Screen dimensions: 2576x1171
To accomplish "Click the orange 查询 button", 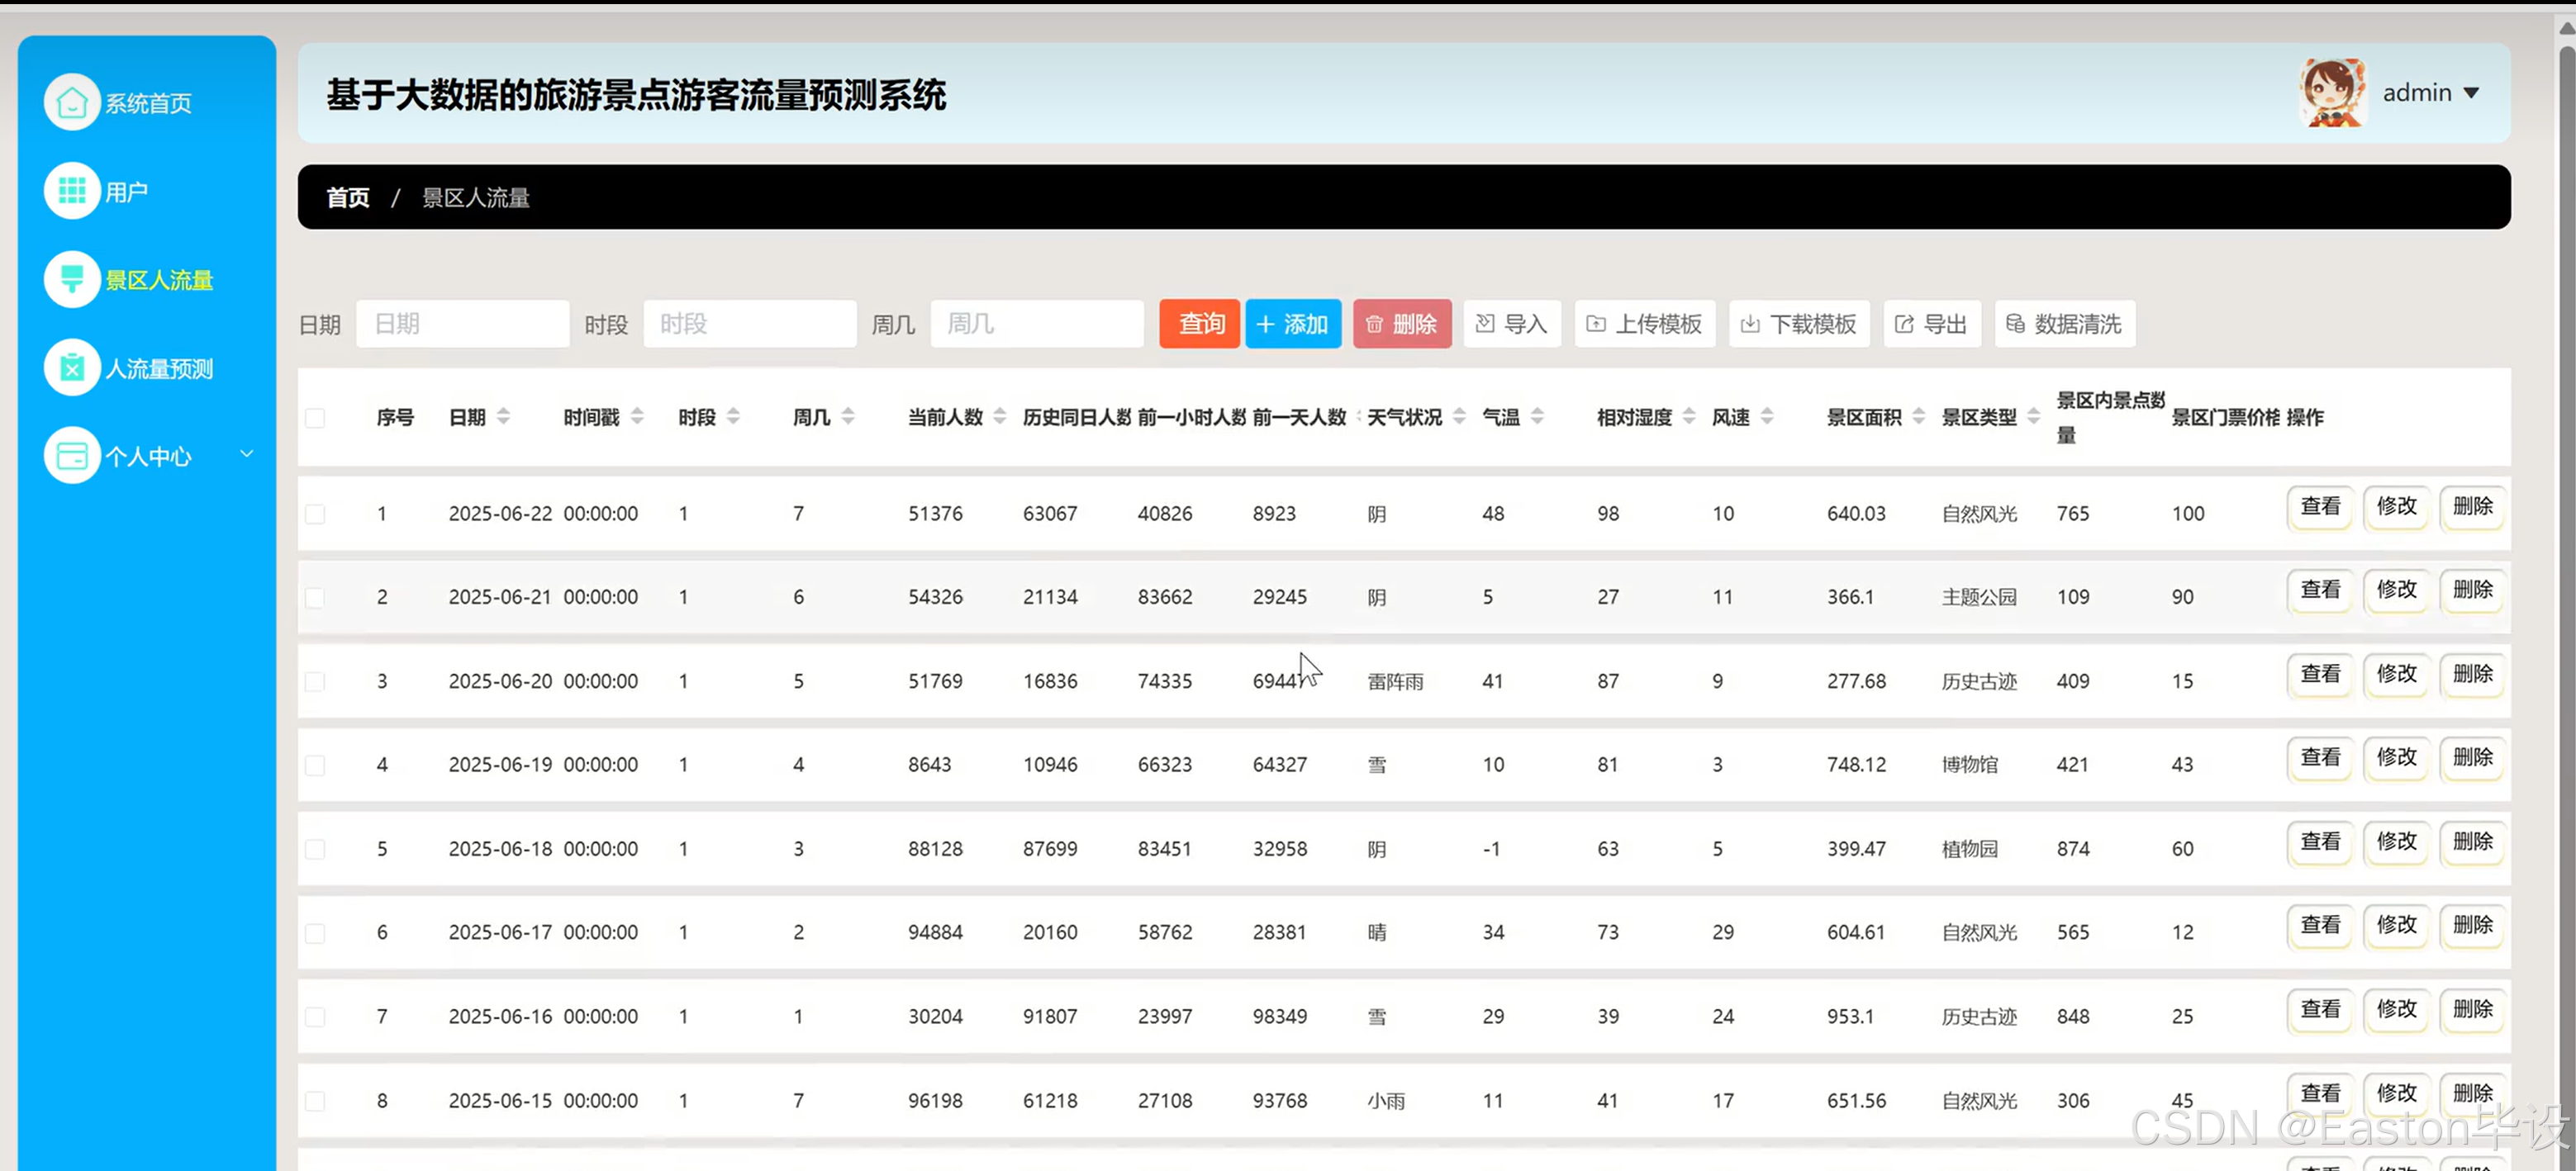I will (1200, 324).
